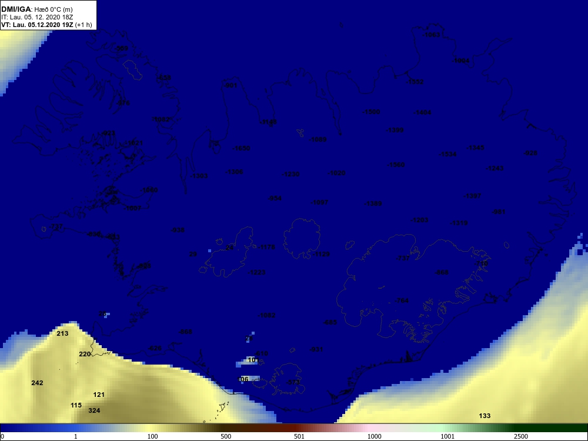Click the map value -931
This screenshot has height=441, width=588.
[316, 349]
